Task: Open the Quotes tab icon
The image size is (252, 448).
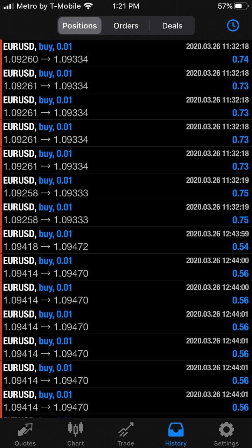Action: [x=25, y=430]
